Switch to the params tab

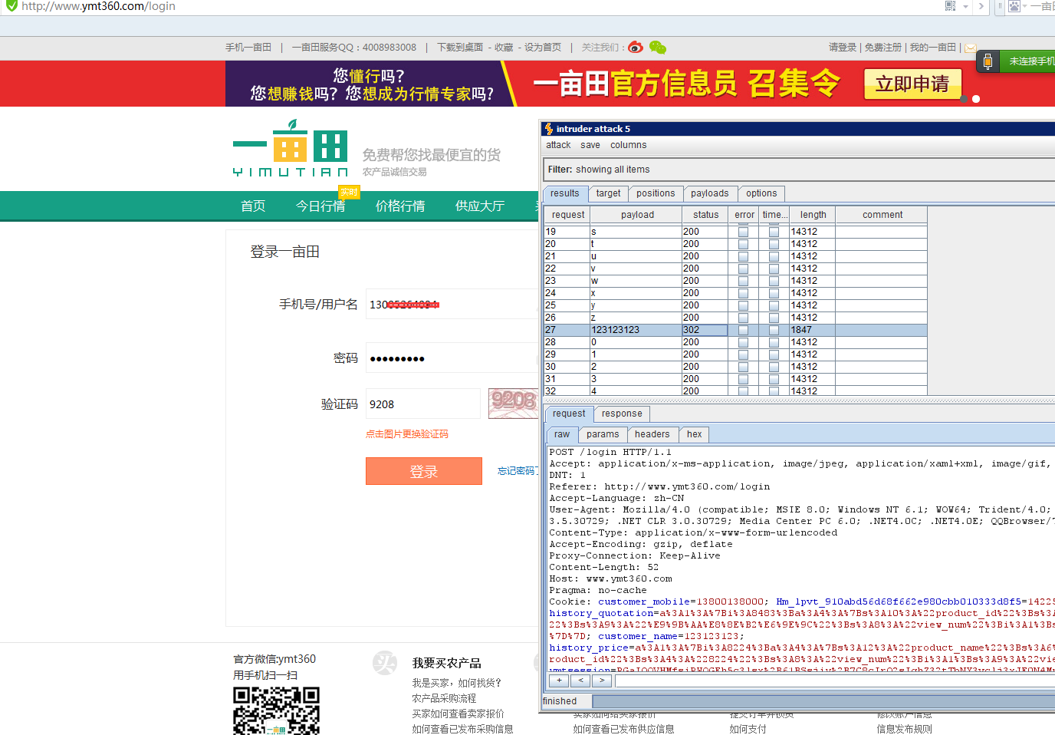point(603,434)
